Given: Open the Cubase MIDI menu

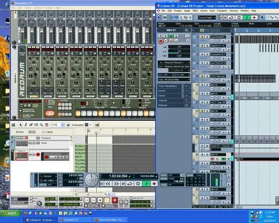Looking at the screenshot, I should pos(195,11).
